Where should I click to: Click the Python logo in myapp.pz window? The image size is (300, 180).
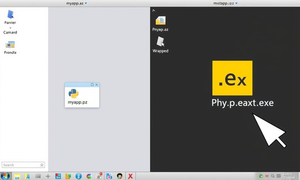coord(73,93)
